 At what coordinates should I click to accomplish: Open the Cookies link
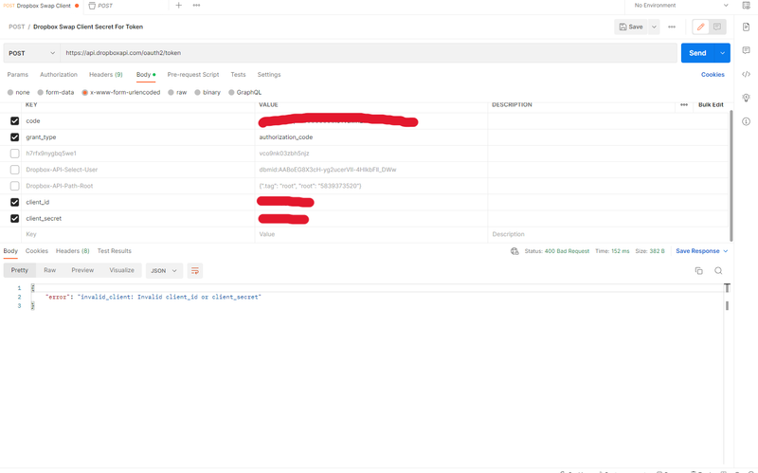point(713,75)
